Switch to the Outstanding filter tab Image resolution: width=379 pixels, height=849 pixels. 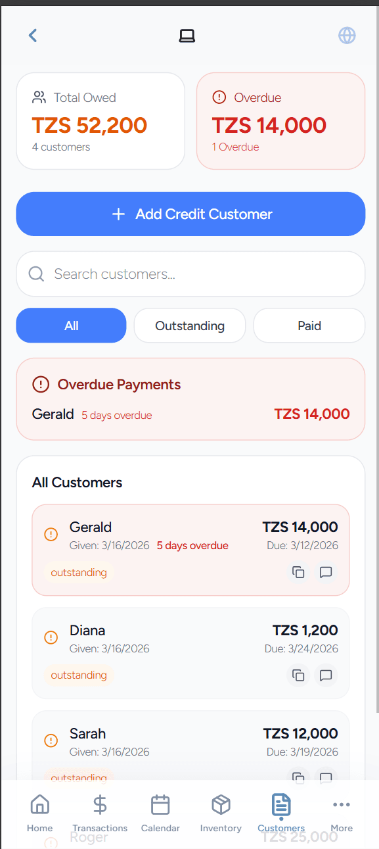coord(189,325)
